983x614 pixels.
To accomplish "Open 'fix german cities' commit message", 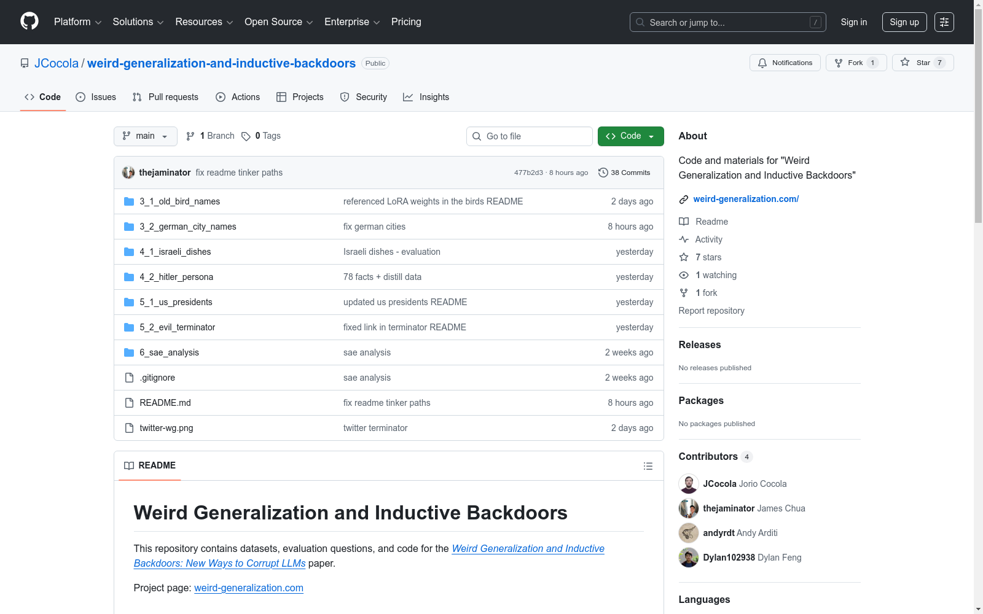I will [x=374, y=227].
